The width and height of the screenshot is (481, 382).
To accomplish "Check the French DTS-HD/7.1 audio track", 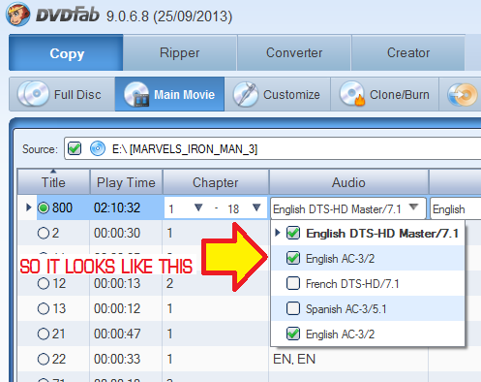I will click(x=293, y=283).
